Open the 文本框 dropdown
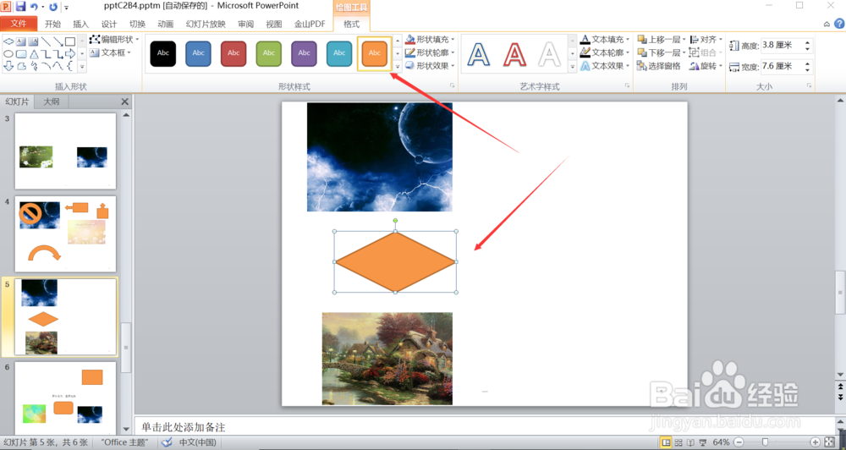The height and width of the screenshot is (450, 846). click(111, 52)
